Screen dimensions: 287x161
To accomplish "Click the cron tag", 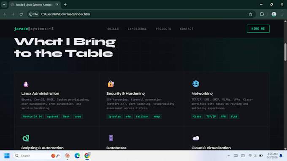I will [78, 116].
